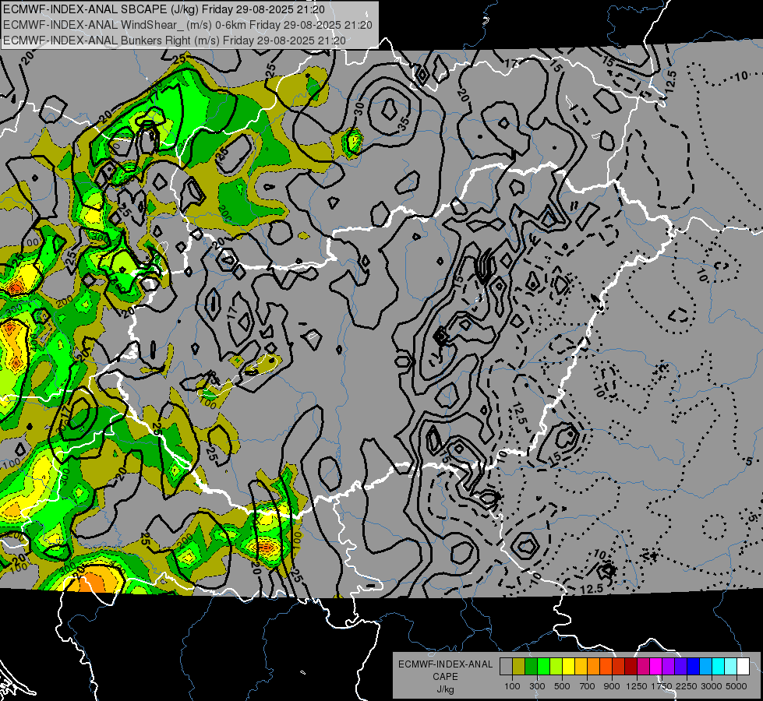Viewport: 763px width, 701px height.
Task: Pick the pinkish-magenta legend swatch
Action: (x=643, y=667)
